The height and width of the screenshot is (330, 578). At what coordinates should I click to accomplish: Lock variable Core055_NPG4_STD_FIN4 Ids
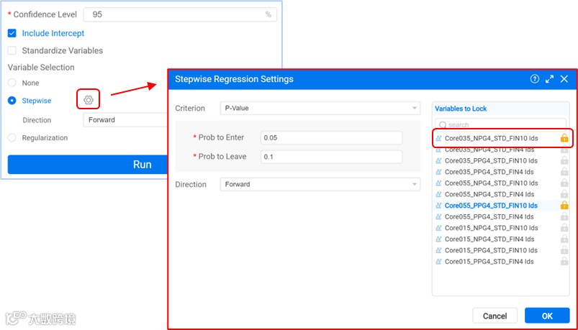pyautogui.click(x=564, y=194)
